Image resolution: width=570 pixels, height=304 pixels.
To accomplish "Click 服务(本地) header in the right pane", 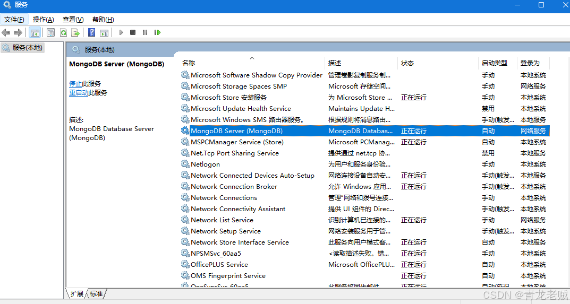I will 99,50.
